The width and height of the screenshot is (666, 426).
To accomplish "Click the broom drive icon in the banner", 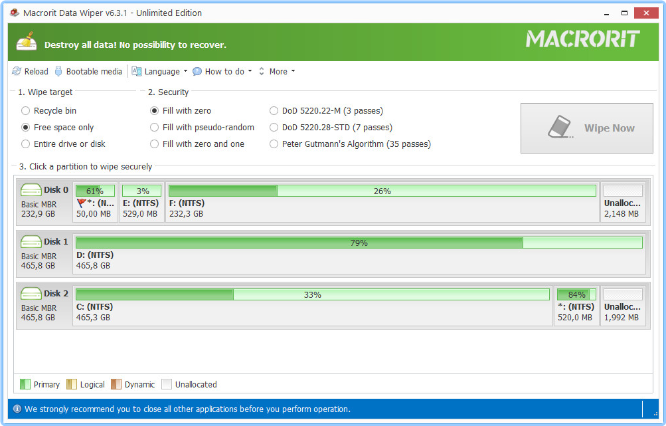I will 27,41.
